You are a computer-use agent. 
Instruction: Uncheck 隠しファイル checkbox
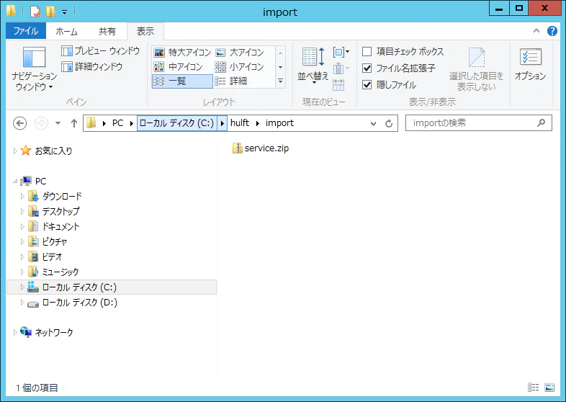click(x=367, y=85)
